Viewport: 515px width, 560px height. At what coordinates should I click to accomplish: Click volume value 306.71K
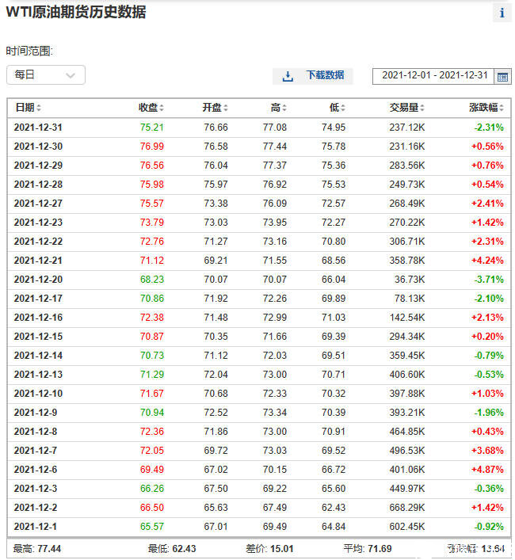click(x=407, y=242)
